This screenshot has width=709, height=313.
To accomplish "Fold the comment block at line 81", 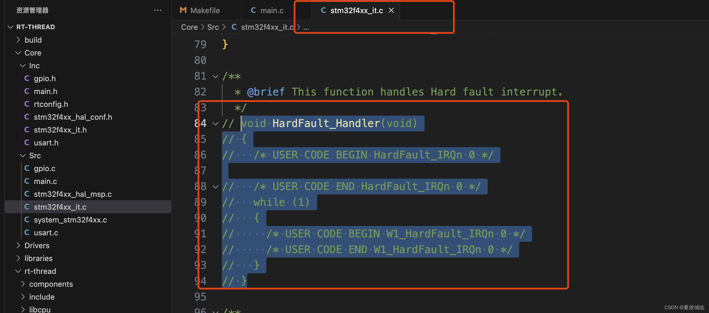I will [x=216, y=76].
